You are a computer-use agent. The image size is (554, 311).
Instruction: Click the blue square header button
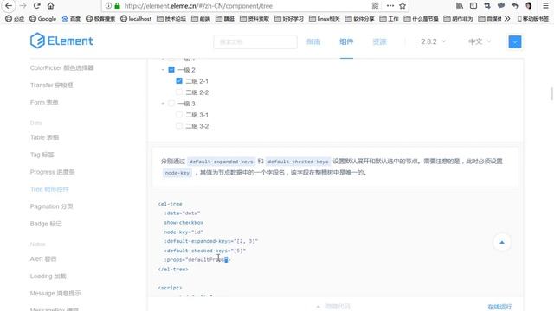[515, 42]
